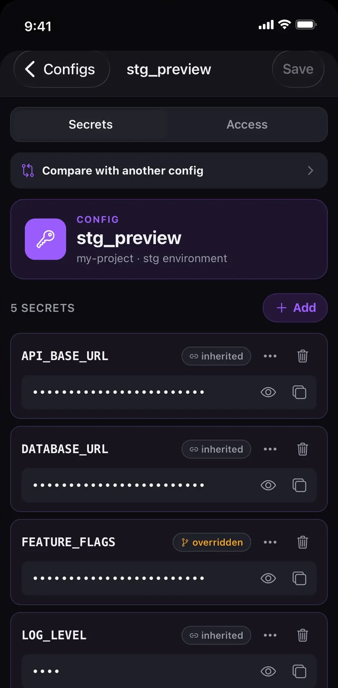Show the DATABASE_URL masked value

tap(268, 485)
